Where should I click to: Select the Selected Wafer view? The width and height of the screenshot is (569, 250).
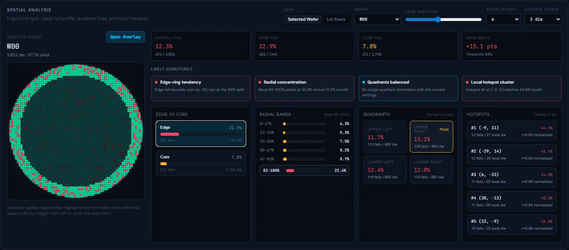(303, 19)
